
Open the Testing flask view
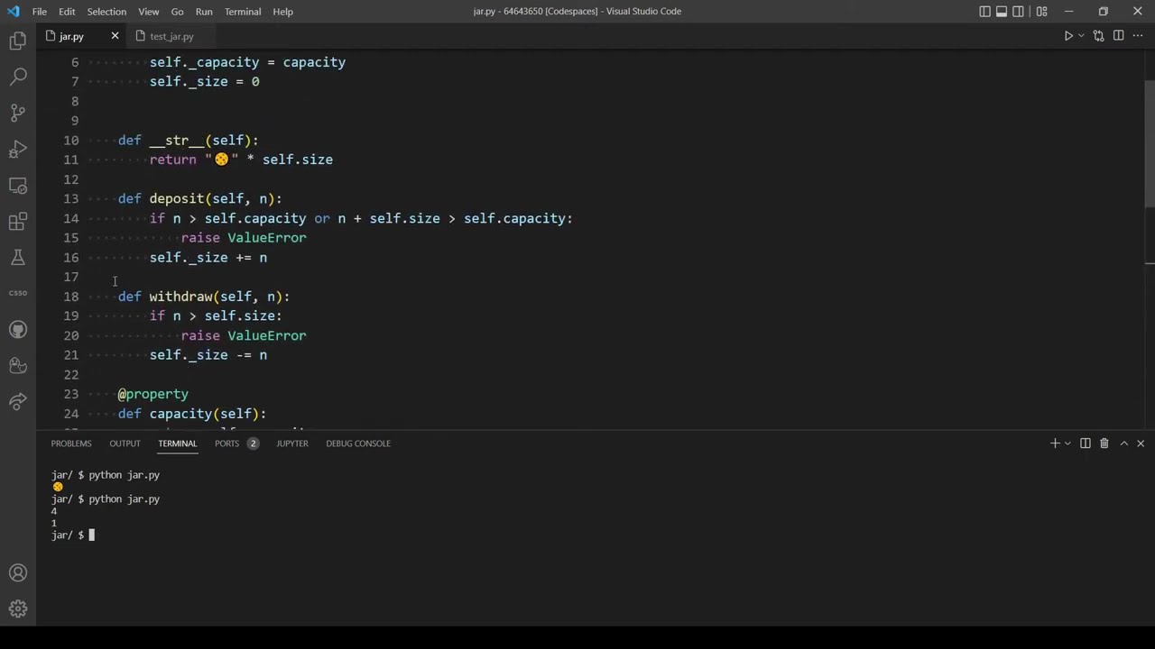tap(18, 257)
